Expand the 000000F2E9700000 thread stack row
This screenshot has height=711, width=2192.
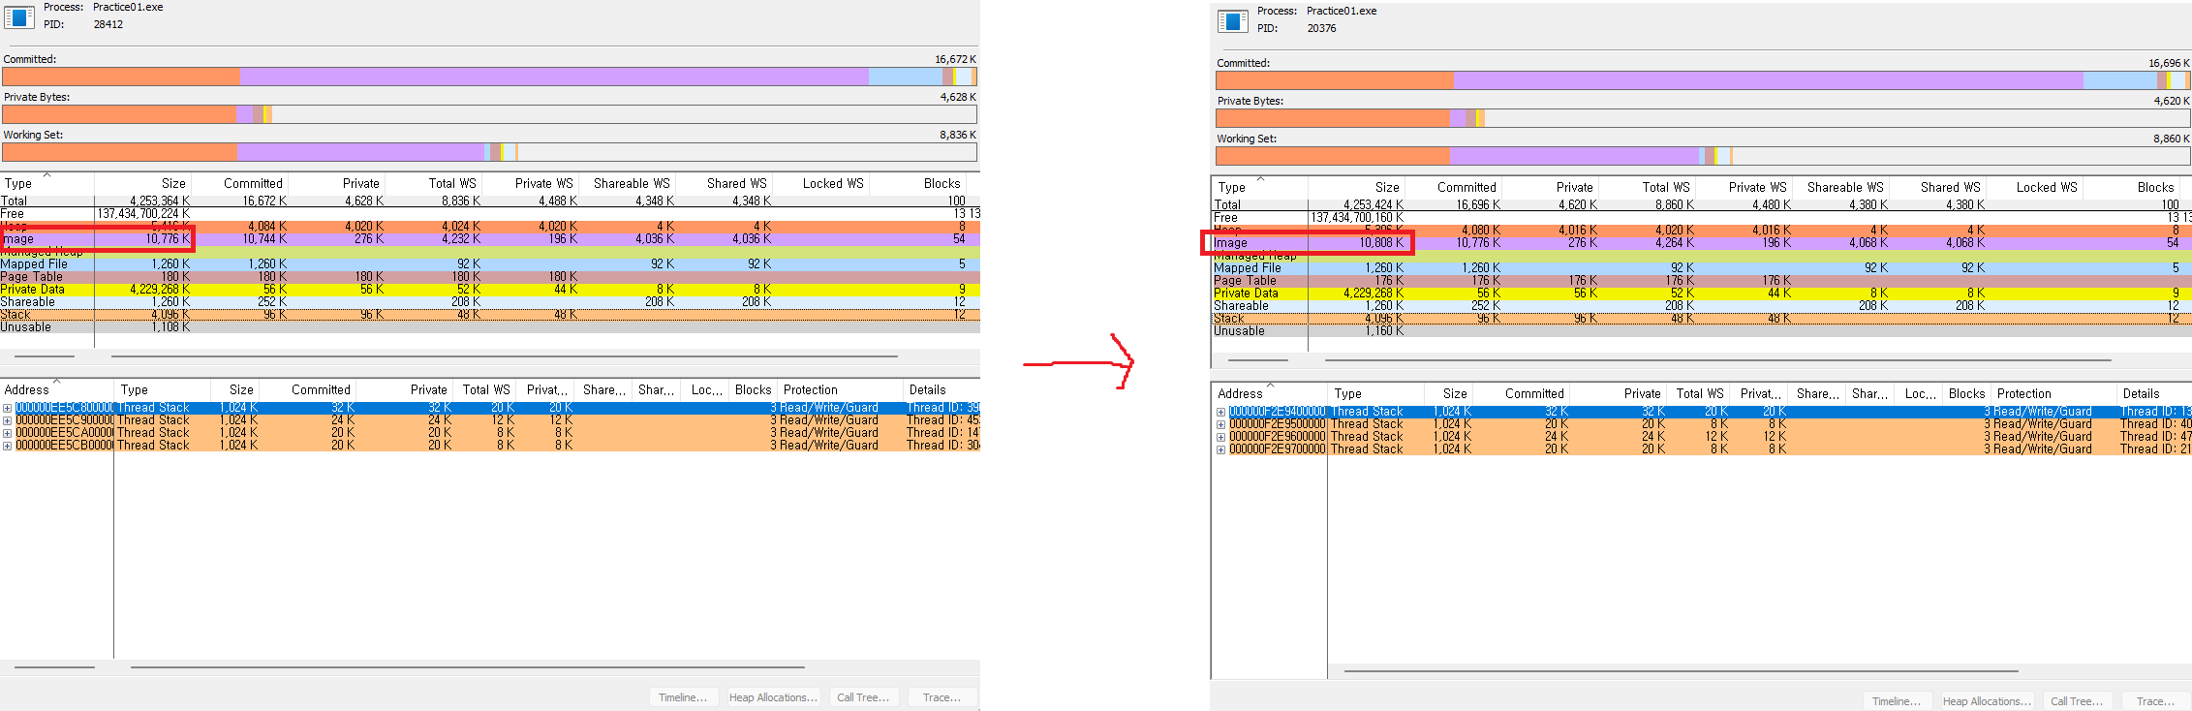pos(1220,449)
